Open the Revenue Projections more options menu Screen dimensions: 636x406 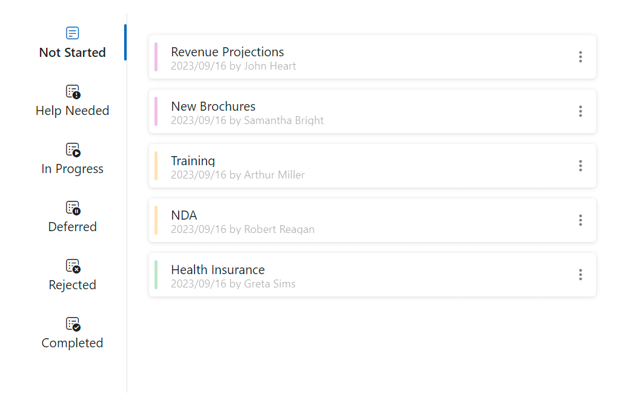tap(580, 57)
